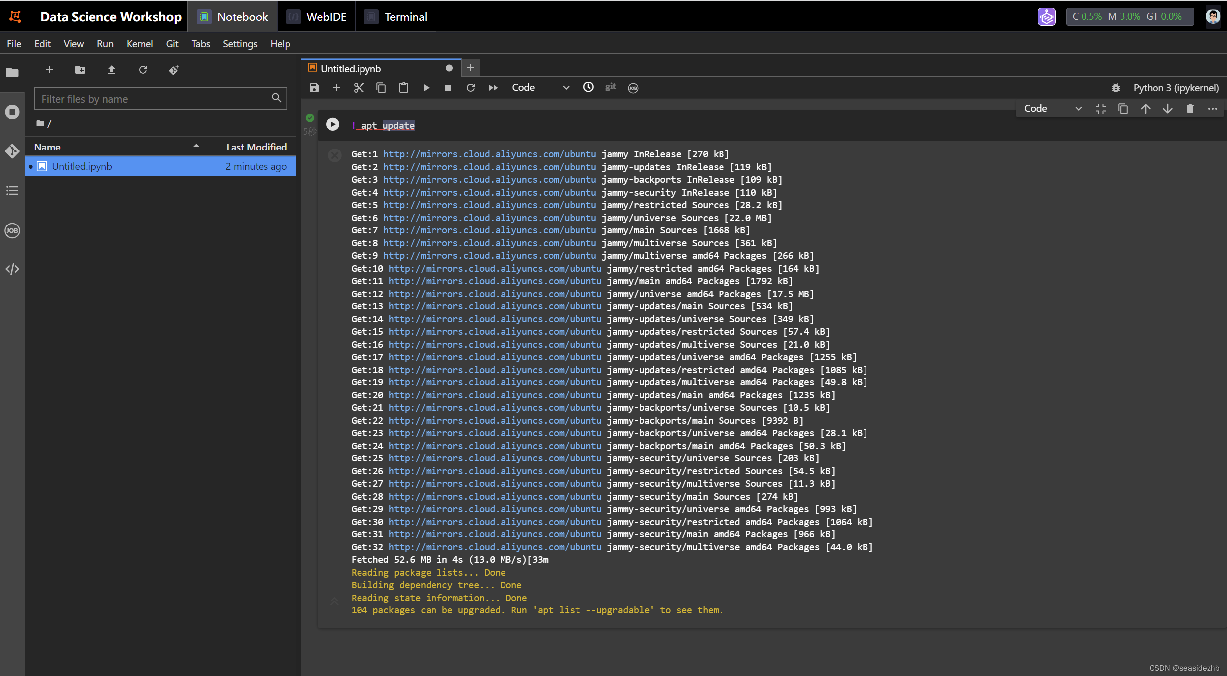Collapse the apt update output
1227x676 pixels.
point(334,601)
